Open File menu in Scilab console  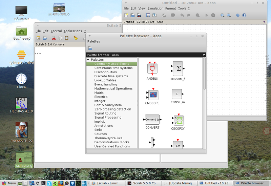tap(38, 31)
